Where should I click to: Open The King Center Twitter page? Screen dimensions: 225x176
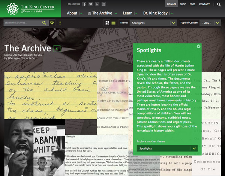coord(91,4)
